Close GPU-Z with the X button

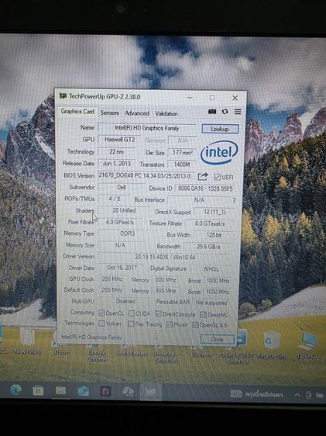pos(235,98)
